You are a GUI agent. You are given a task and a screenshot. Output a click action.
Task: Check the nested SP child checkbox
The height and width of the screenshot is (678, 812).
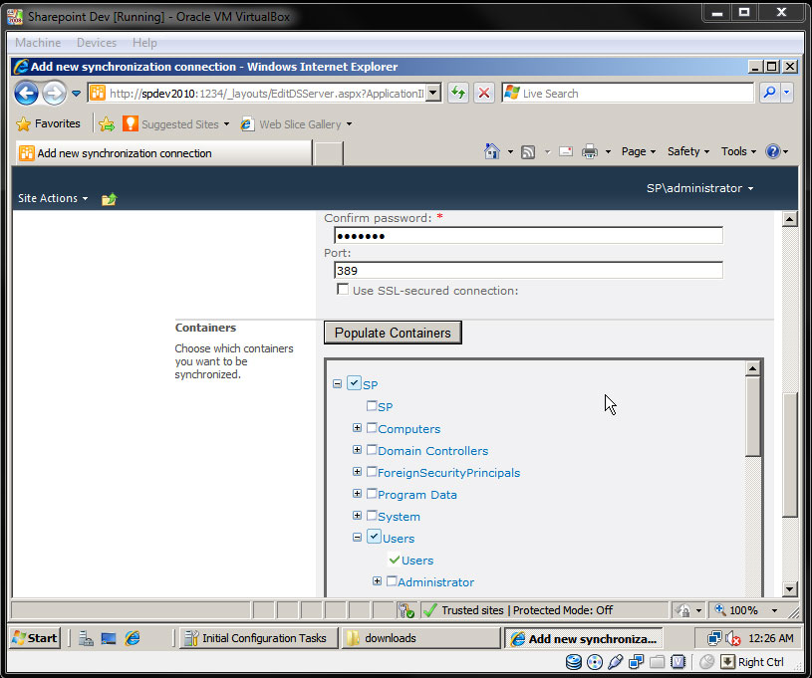[372, 406]
